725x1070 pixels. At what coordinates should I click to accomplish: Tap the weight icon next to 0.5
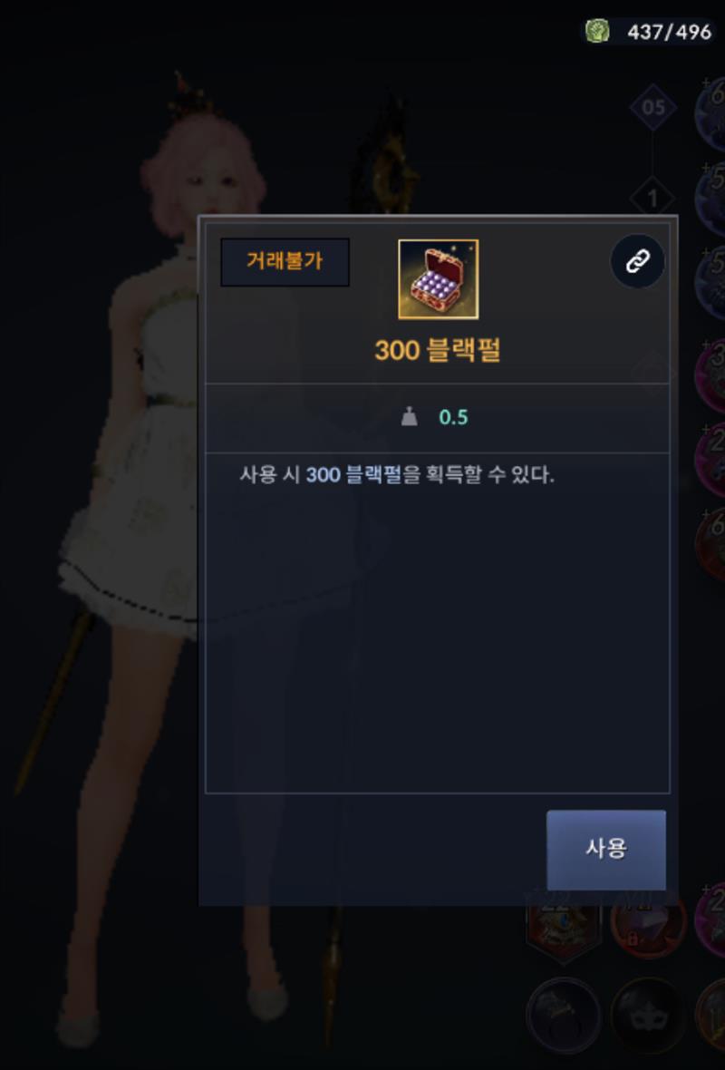coord(410,416)
